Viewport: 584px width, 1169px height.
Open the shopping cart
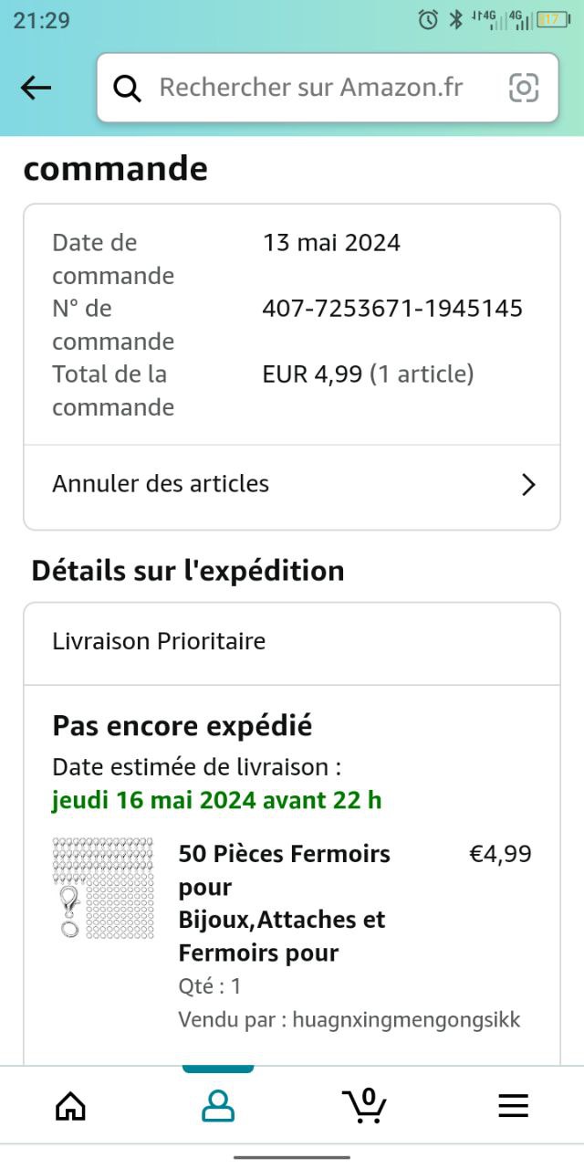click(x=365, y=1105)
